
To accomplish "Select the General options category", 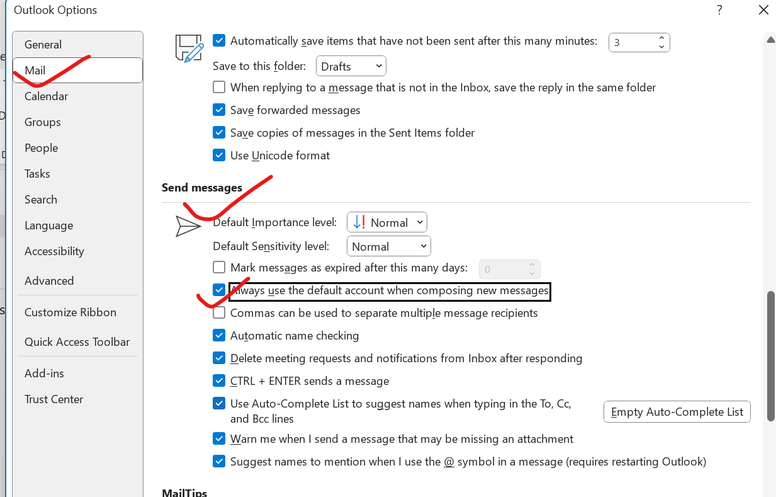I will click(x=77, y=45).
